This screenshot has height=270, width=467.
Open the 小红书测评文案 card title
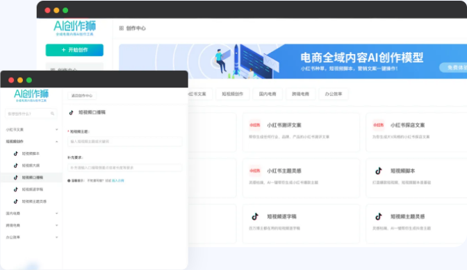pos(284,125)
